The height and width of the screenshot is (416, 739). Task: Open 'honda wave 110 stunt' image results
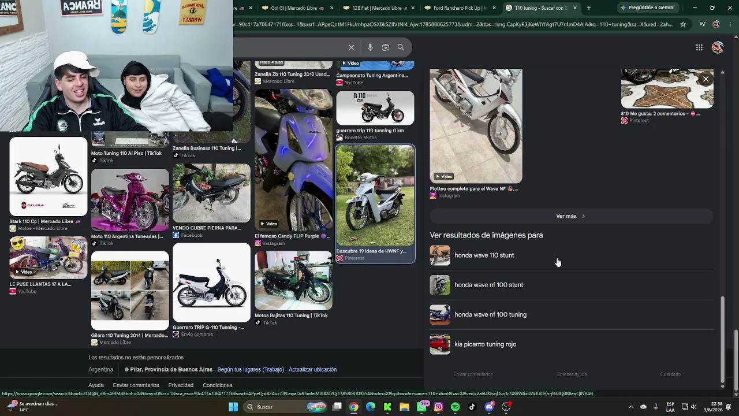[x=572, y=255]
